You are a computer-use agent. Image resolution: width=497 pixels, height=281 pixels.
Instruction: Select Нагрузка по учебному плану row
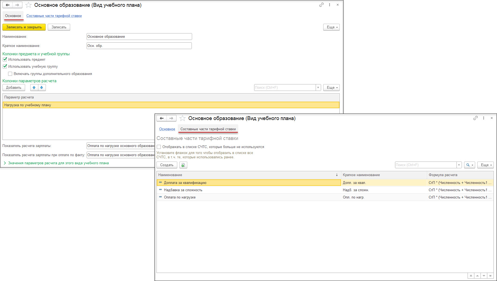[171, 105]
